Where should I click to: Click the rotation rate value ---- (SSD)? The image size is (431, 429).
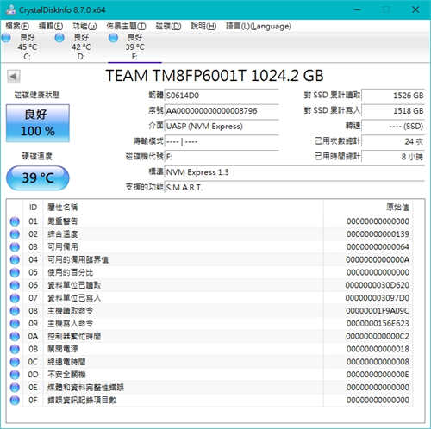pyautogui.click(x=393, y=126)
